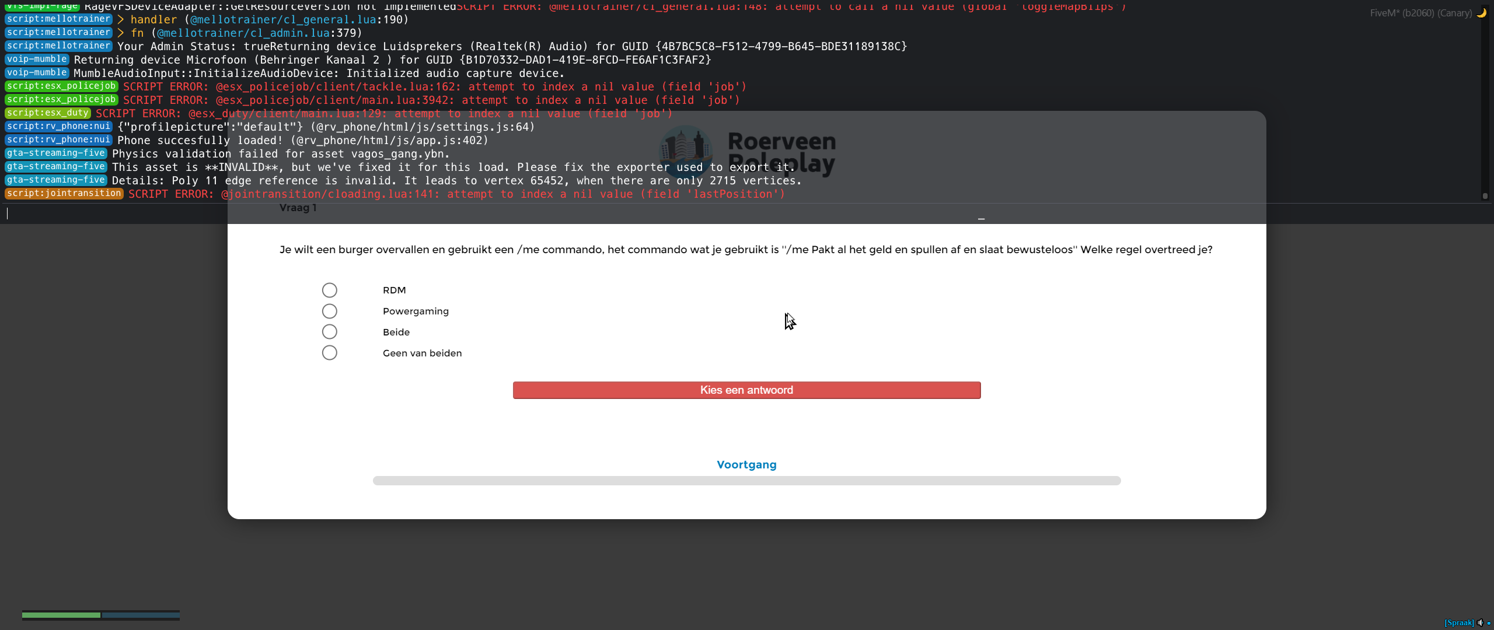Screen dimensions: 1494x630
Task: Click the moon icon beside FiveM label
Action: 1481,13
